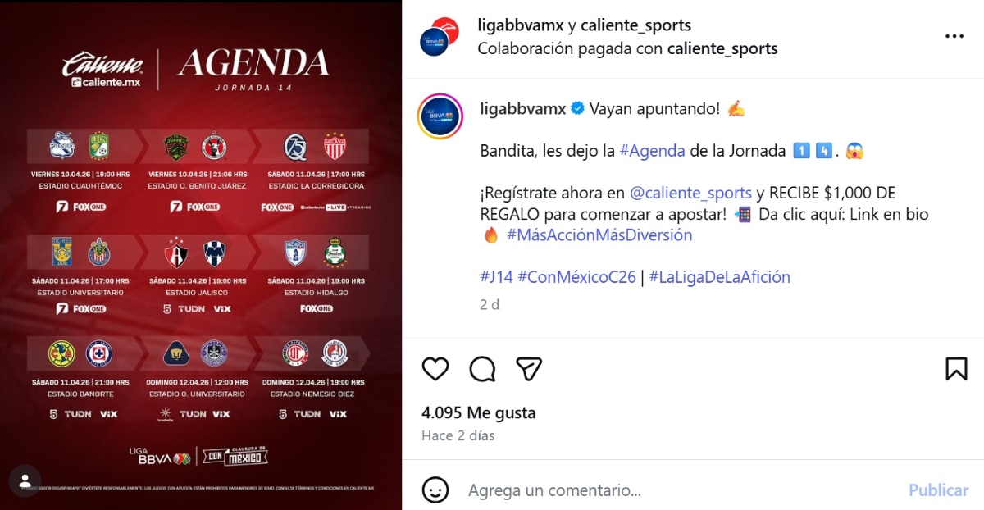Like the post with the heart icon

pyautogui.click(x=435, y=369)
